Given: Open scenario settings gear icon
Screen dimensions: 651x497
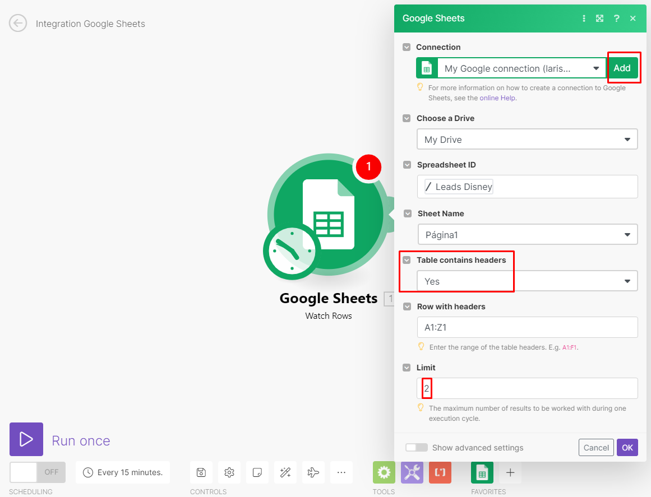Looking at the screenshot, I should (229, 472).
